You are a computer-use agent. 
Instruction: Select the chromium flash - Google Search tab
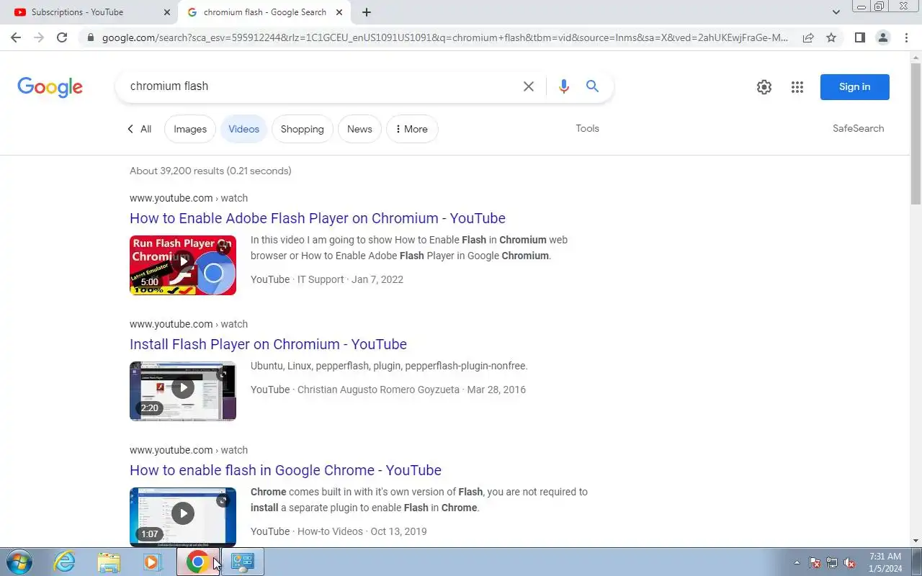264,12
